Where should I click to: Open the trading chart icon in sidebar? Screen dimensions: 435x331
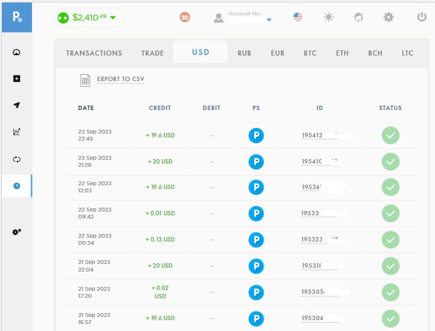click(17, 132)
